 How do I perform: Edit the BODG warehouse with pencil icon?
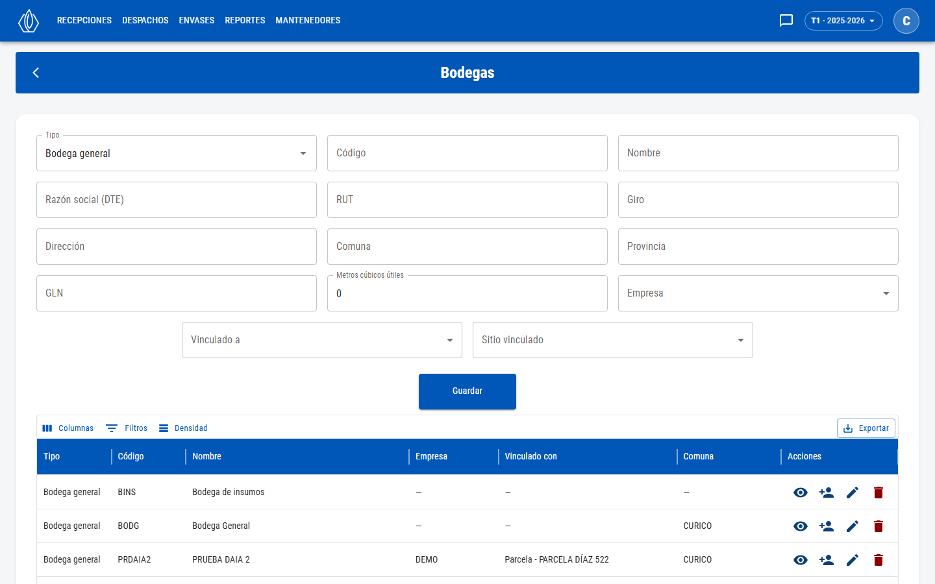click(x=853, y=526)
